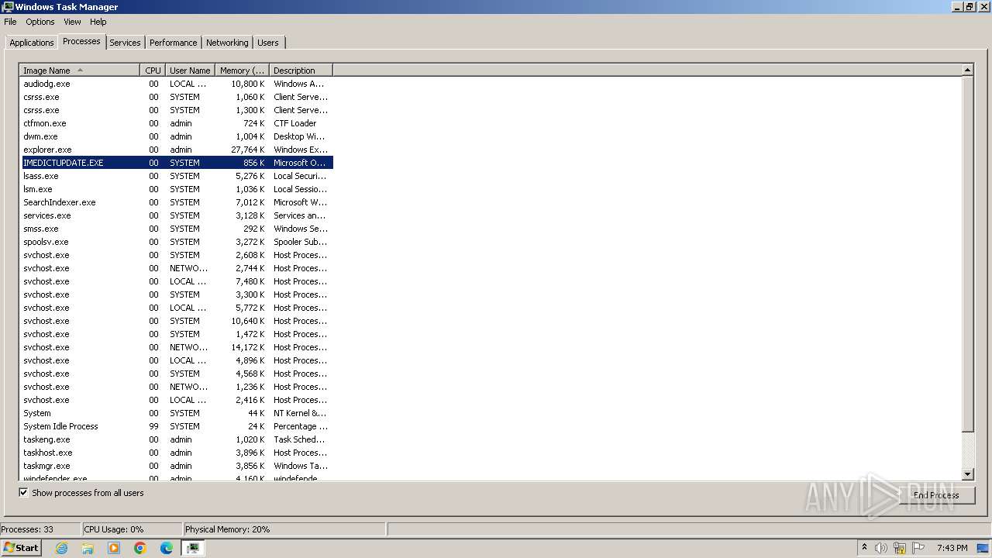This screenshot has height=558, width=992.
Task: Click the scrollbar up arrow
Action: tap(967, 70)
